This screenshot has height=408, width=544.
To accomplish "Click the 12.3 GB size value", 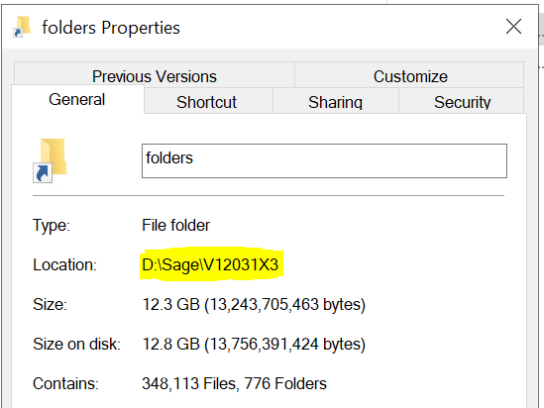I will click(x=254, y=304).
